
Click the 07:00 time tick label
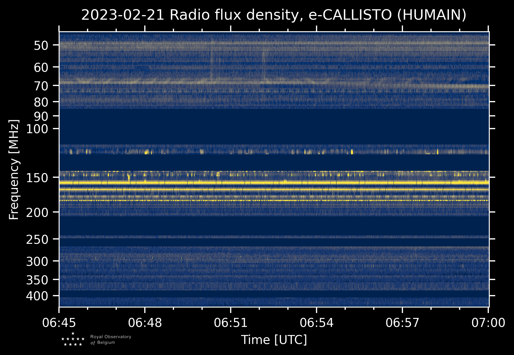click(488, 323)
